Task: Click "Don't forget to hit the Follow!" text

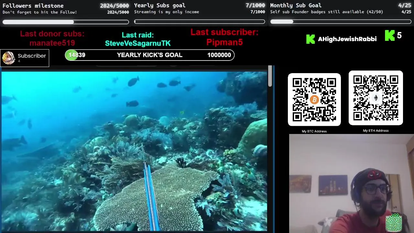Action: coord(40,12)
